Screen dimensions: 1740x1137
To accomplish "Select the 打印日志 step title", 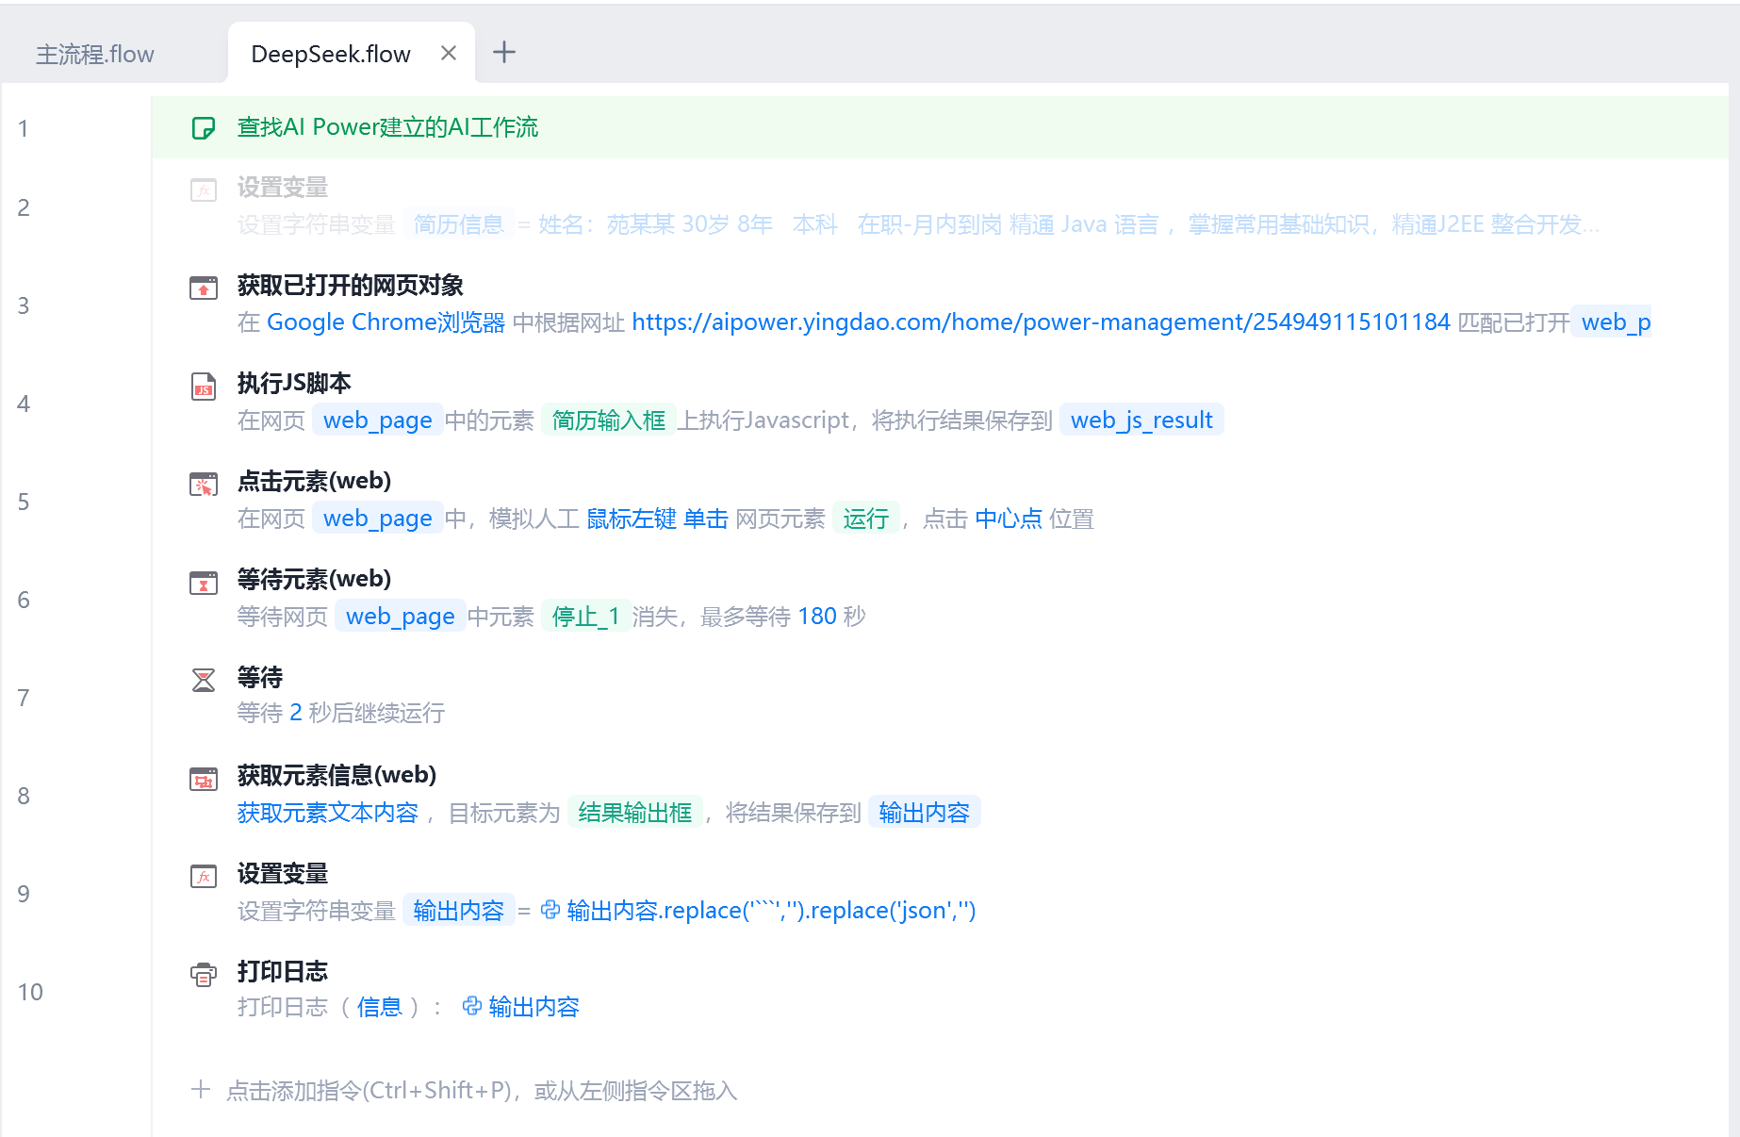I will coord(283,971).
